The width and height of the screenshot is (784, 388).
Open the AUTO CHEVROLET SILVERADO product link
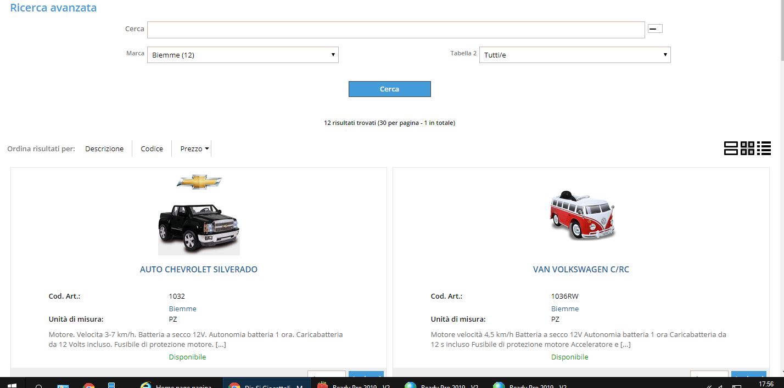point(199,269)
